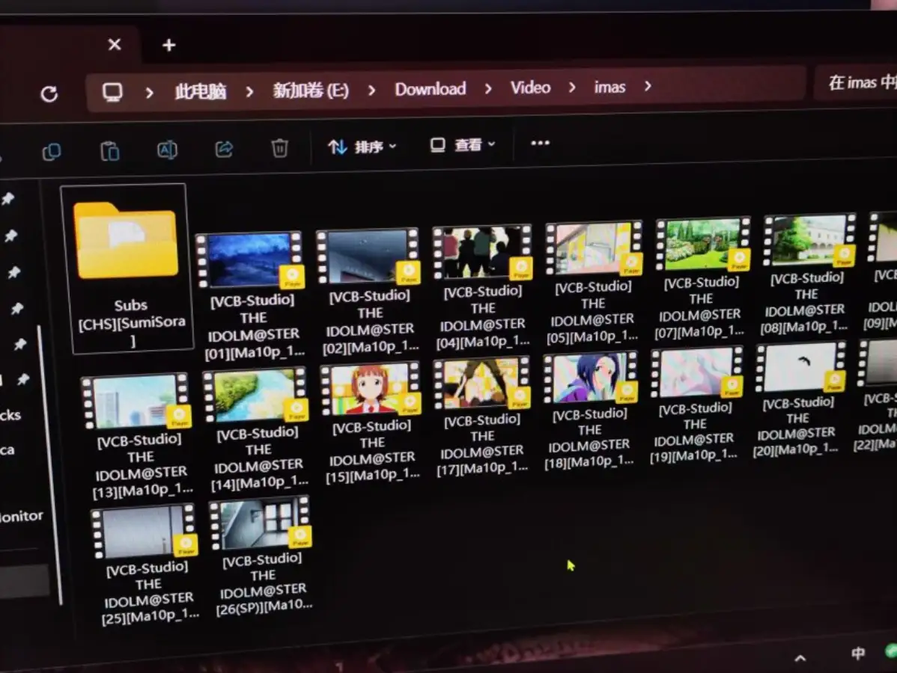
Task: Click the rename icon in toolbar
Action: click(167, 150)
